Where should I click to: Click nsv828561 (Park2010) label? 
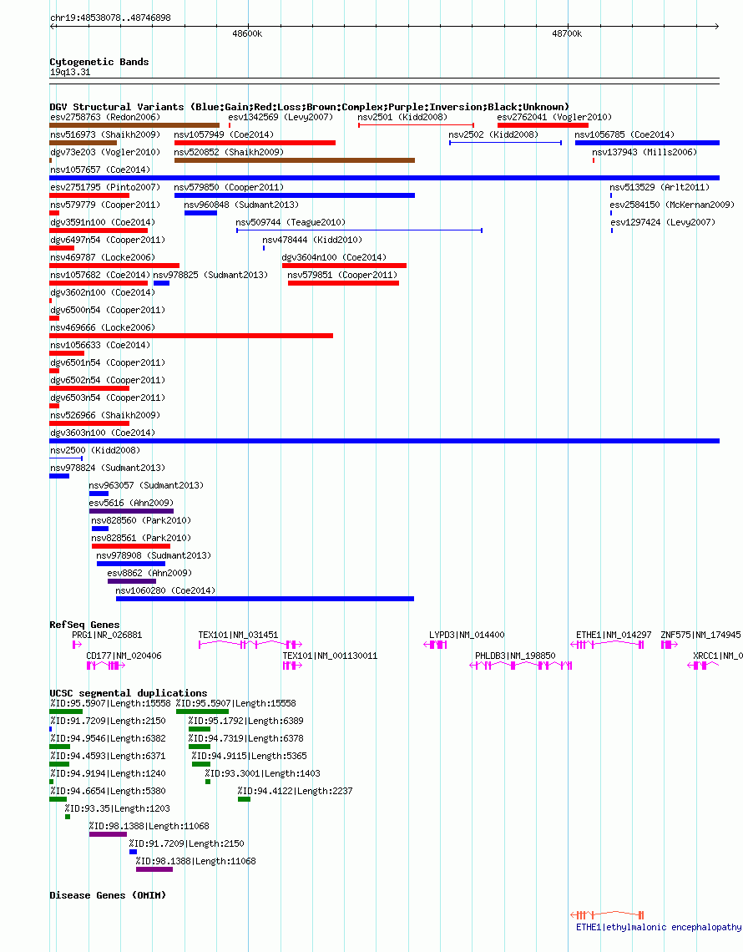click(x=141, y=539)
